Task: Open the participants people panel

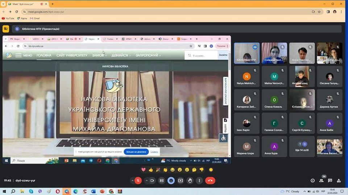Action: (321, 181)
